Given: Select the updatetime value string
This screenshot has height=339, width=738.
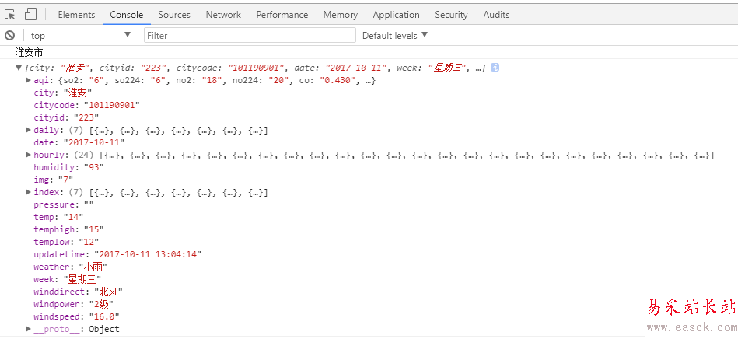Looking at the screenshot, I should (149, 254).
